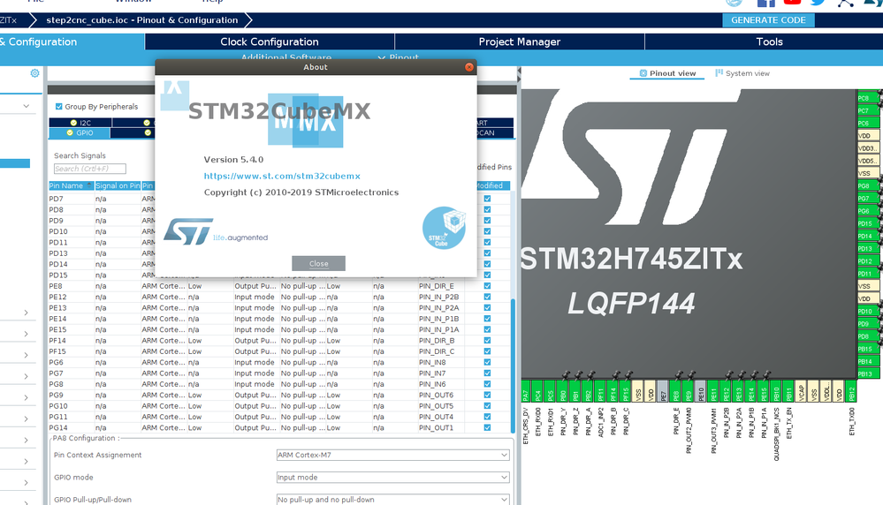
Task: Toggle Modified checkbox for PD10 row
Action: [487, 231]
